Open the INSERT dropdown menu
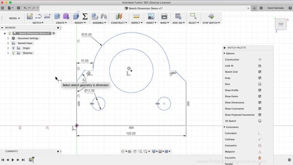This screenshot has height=165, width=293. point(151,23)
